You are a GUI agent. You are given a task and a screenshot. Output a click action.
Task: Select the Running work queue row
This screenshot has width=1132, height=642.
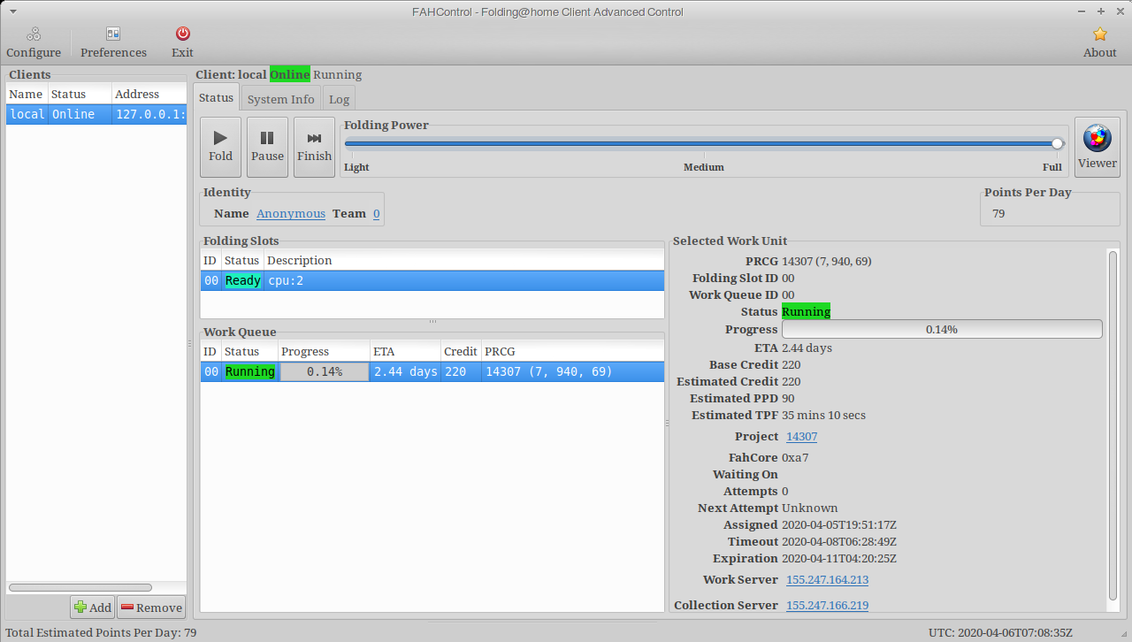click(x=432, y=371)
